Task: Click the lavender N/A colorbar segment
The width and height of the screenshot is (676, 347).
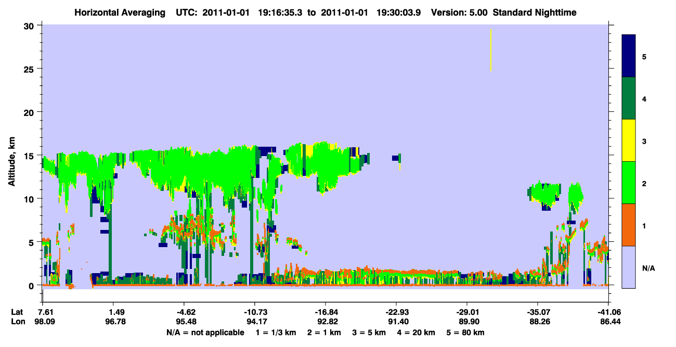Action: [x=629, y=266]
